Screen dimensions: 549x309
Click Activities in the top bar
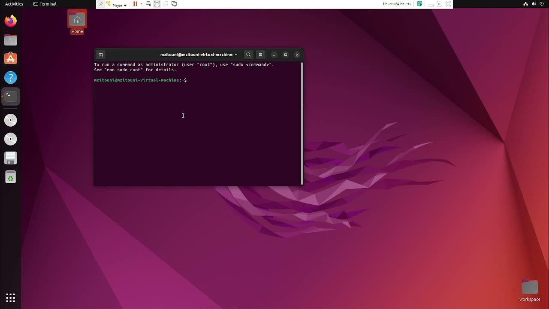(14, 4)
